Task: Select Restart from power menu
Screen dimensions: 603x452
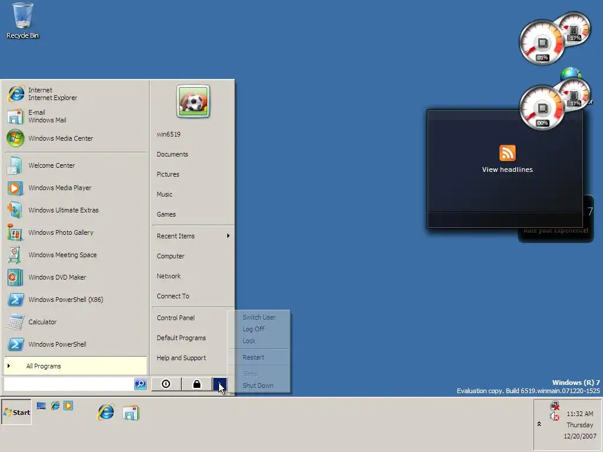Action: pos(259,357)
